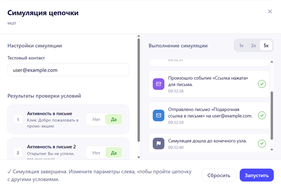Click the purple «Ссылка нажата» event icon
Image resolution: width=281 pixels, height=190 pixels.
[x=158, y=84]
